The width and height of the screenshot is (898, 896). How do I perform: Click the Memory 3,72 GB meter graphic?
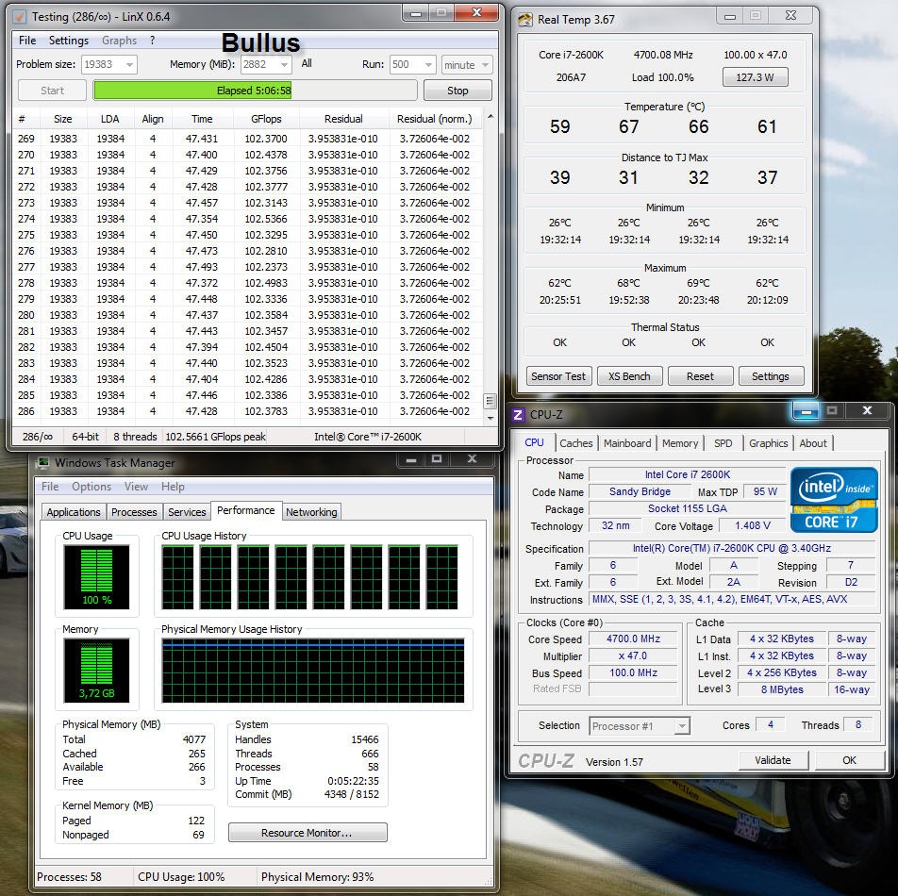[x=96, y=671]
